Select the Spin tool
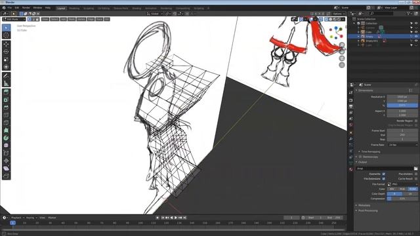This screenshot has width=420, height=236. tap(6, 138)
